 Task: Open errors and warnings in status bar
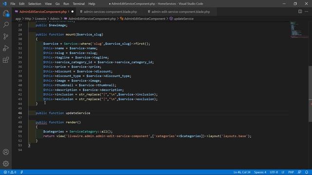pos(10,172)
